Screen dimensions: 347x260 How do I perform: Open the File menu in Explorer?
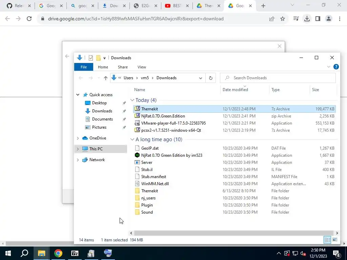(x=84, y=67)
